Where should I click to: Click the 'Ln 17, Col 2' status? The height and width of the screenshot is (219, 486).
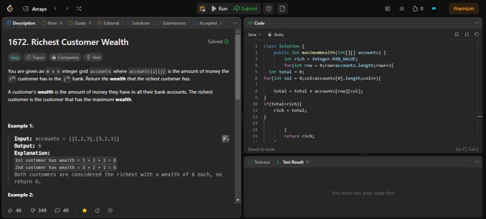coord(467,149)
